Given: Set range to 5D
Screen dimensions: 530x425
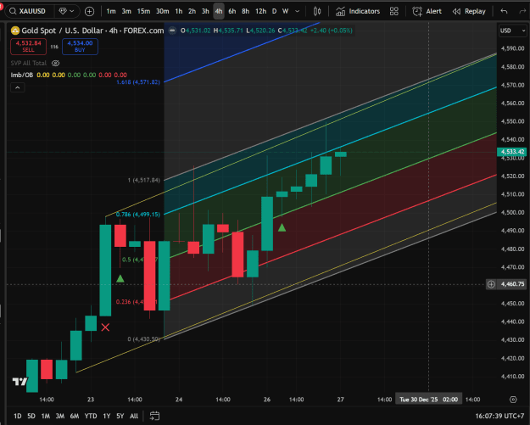Looking at the screenshot, I should [x=31, y=416].
